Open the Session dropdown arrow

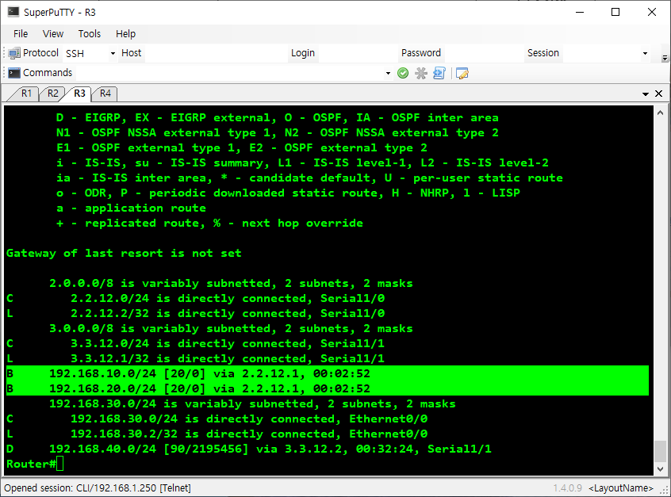click(645, 53)
